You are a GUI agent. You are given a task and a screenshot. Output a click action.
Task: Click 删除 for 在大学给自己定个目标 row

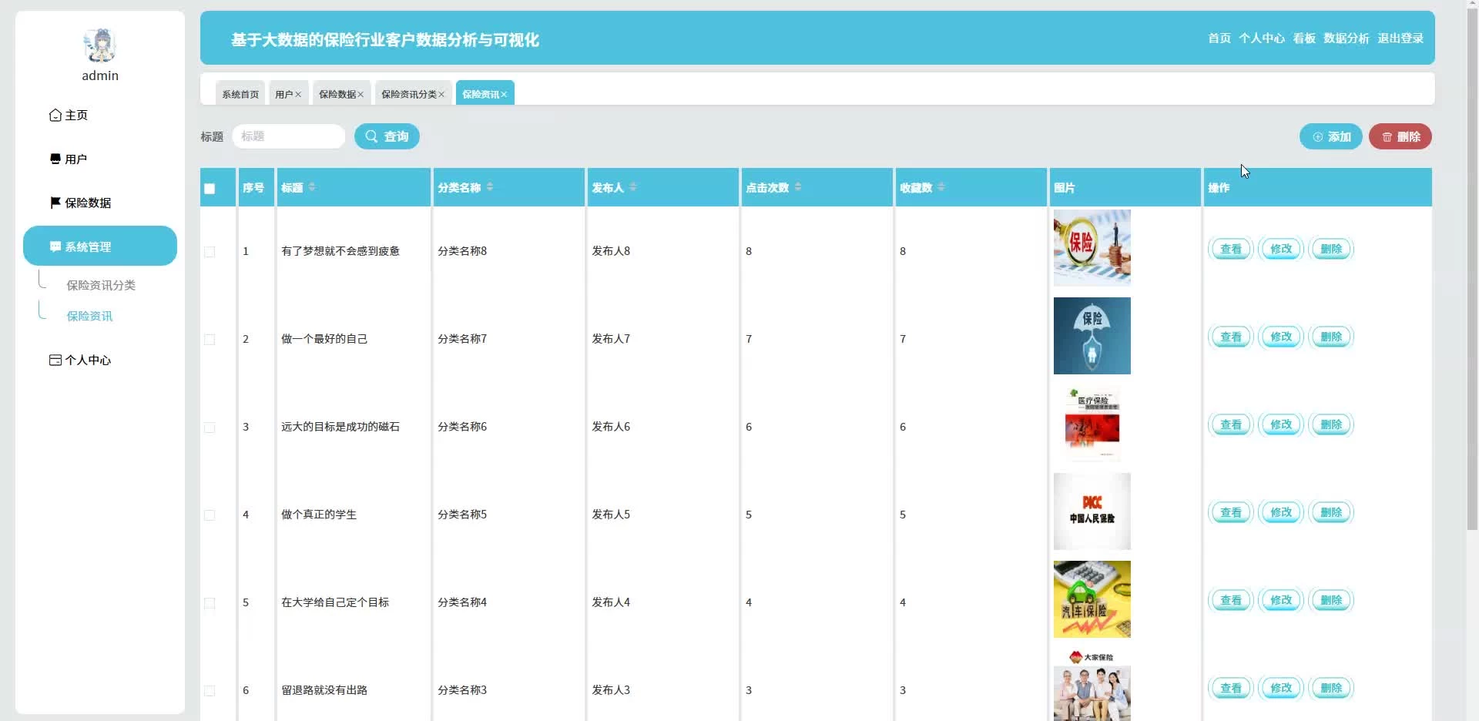tap(1331, 600)
